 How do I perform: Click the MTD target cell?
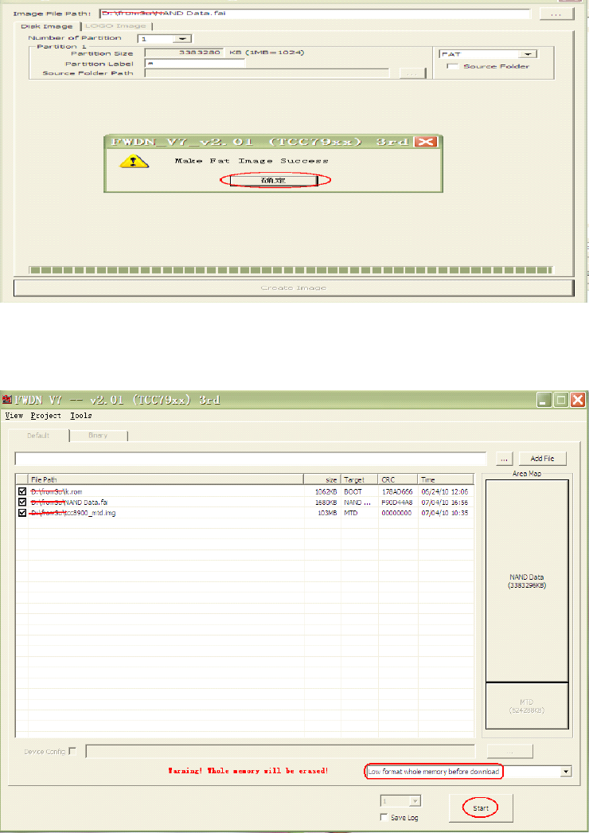[350, 513]
